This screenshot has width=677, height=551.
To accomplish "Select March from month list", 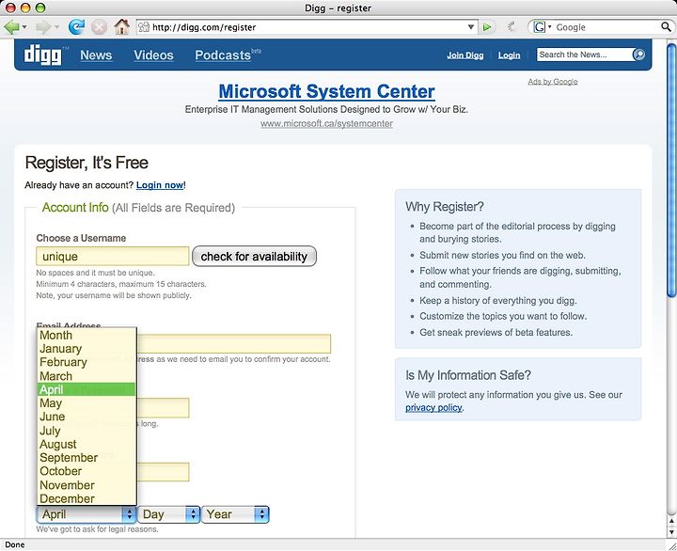I will pos(87,376).
